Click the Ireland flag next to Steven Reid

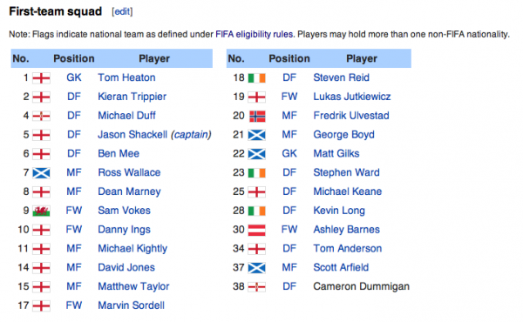point(257,78)
